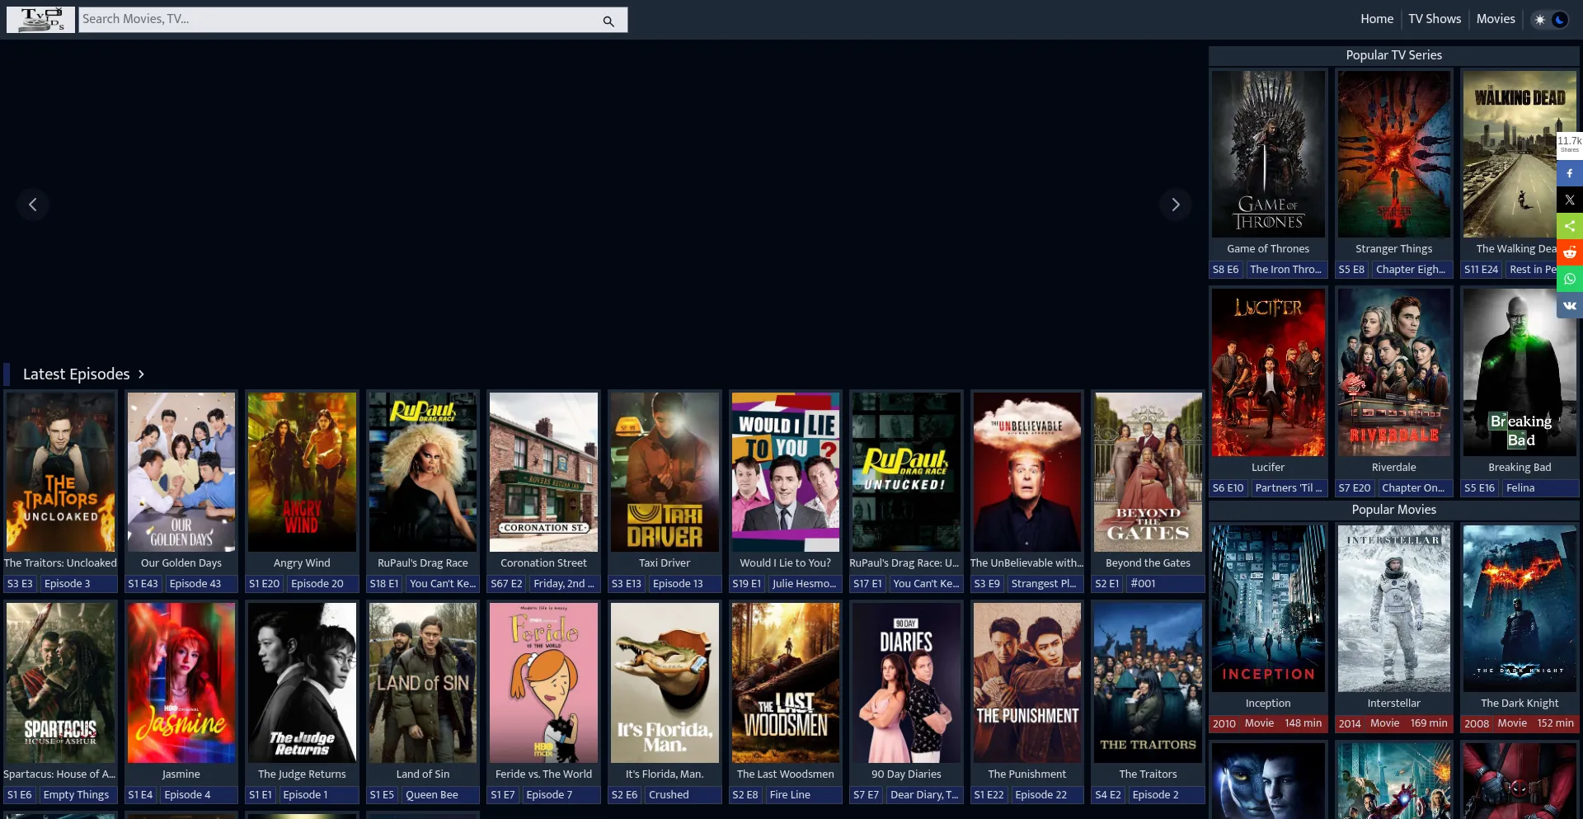Open Beyond the Gates poster
1583x819 pixels.
tap(1148, 472)
